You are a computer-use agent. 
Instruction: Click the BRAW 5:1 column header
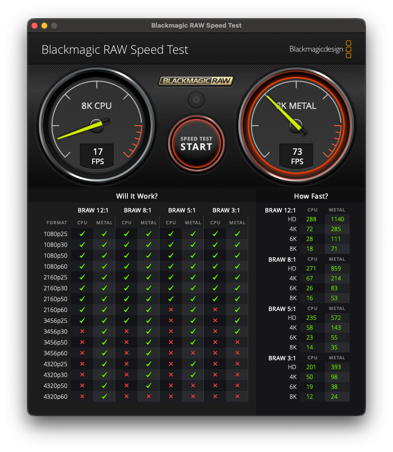pos(182,210)
